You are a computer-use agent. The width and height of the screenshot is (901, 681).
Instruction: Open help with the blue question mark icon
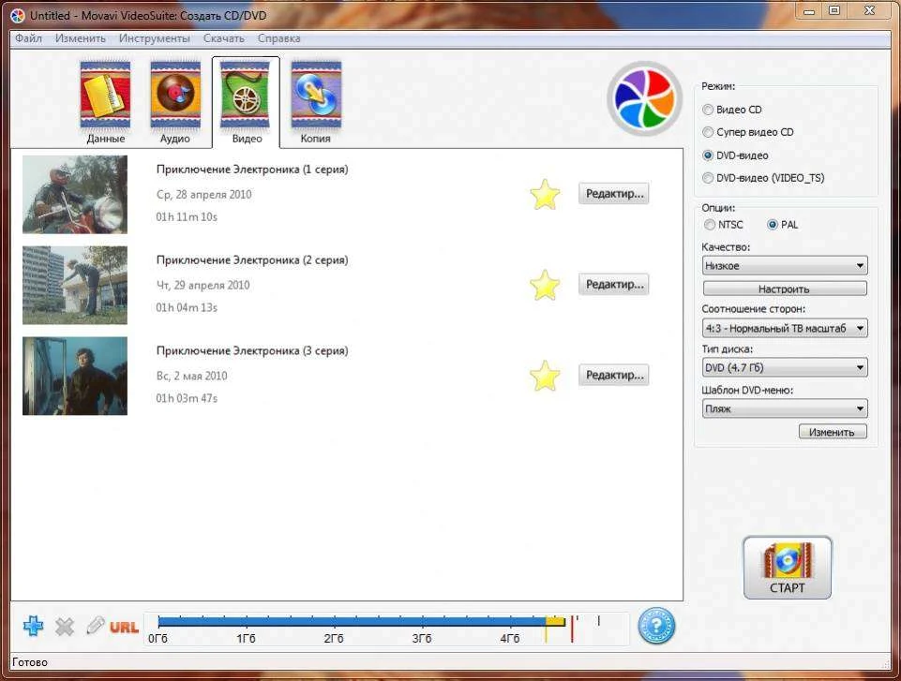pyautogui.click(x=656, y=625)
